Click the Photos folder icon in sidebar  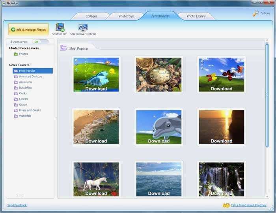coord(16,54)
